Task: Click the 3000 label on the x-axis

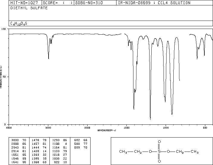Action: click(48, 128)
